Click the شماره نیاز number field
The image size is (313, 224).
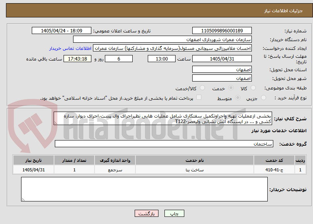222,30
